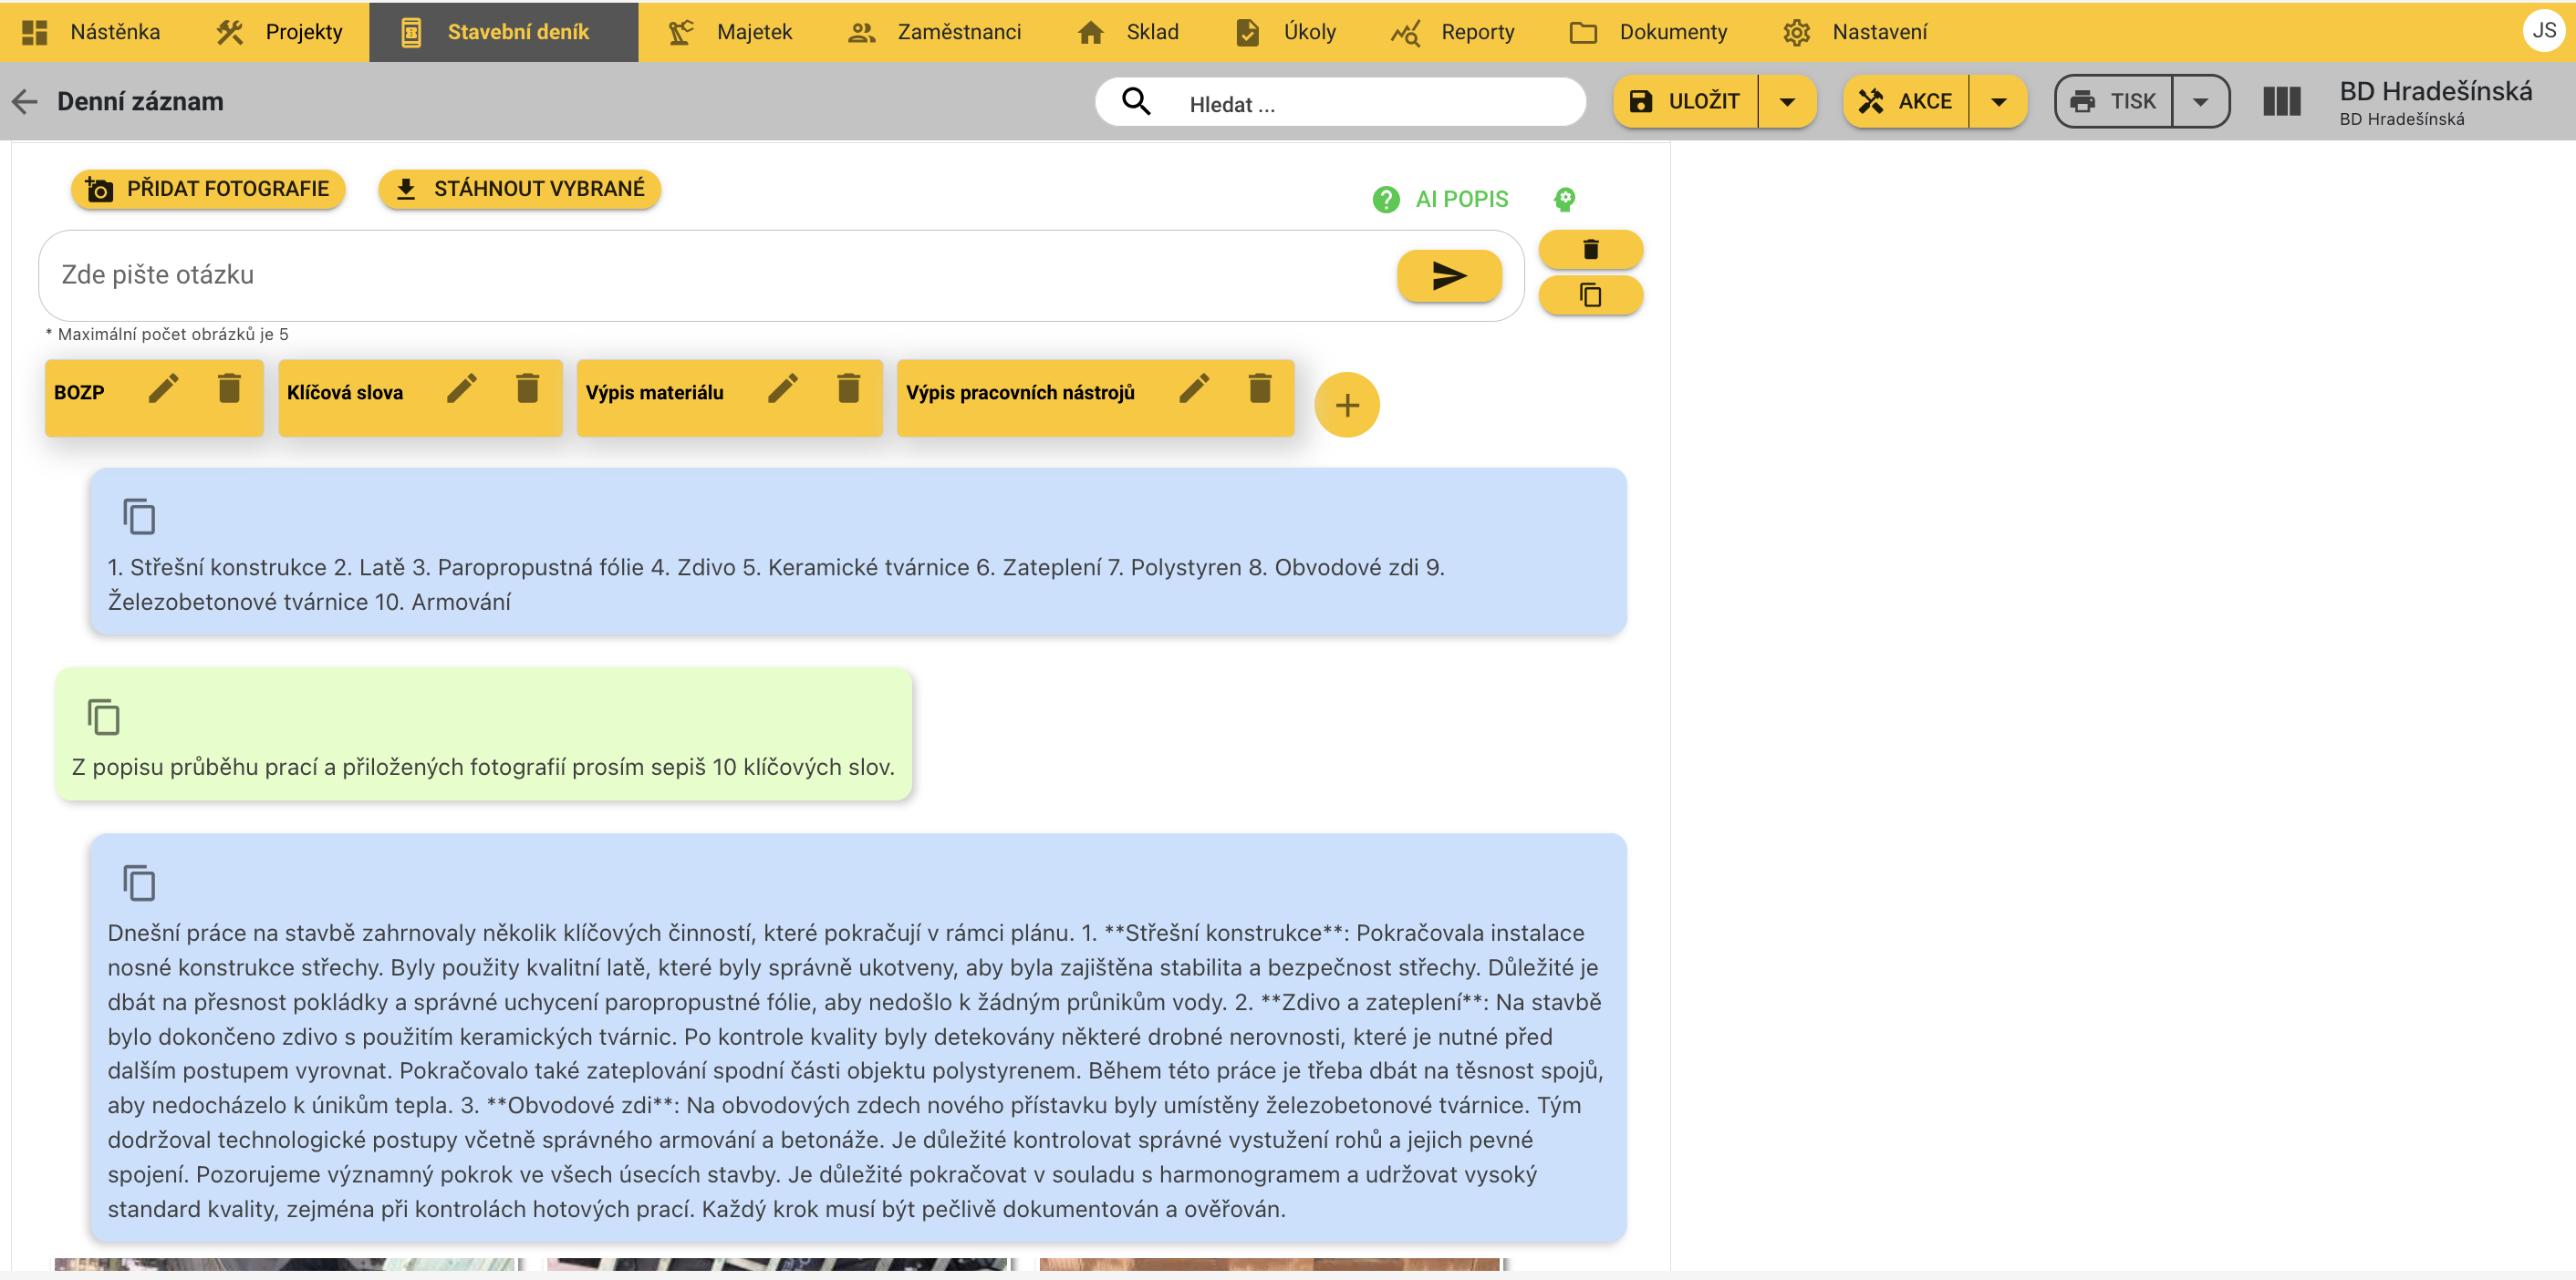This screenshot has width=2576, height=1280.
Task: Click the STÁHNOUT VYBRANÉ button
Action: [x=520, y=189]
